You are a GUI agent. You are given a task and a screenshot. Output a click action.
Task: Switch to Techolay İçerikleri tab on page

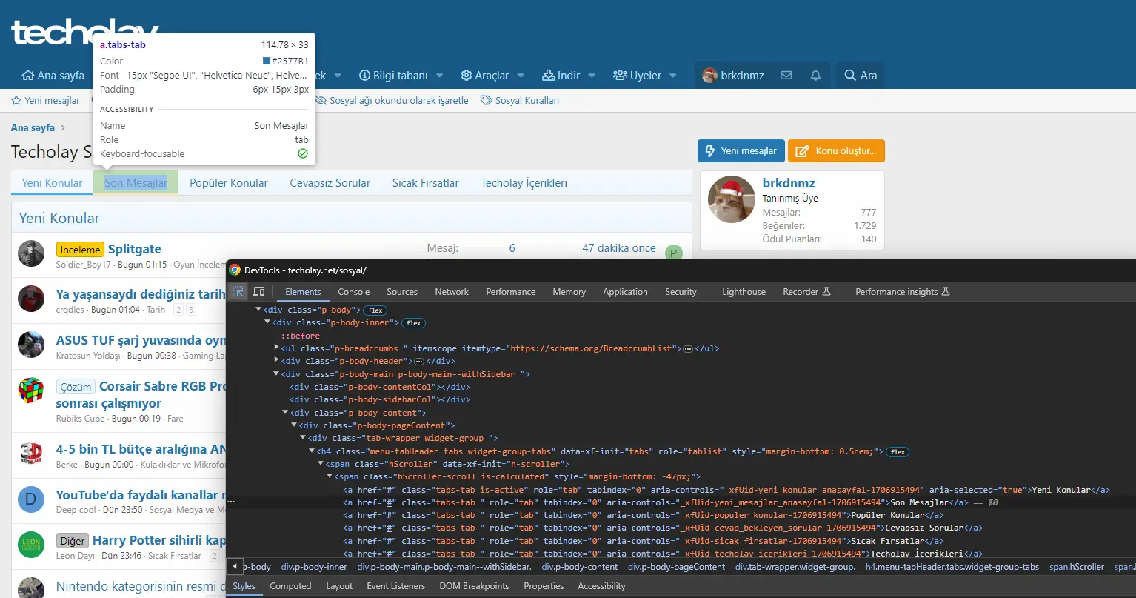pyautogui.click(x=524, y=183)
